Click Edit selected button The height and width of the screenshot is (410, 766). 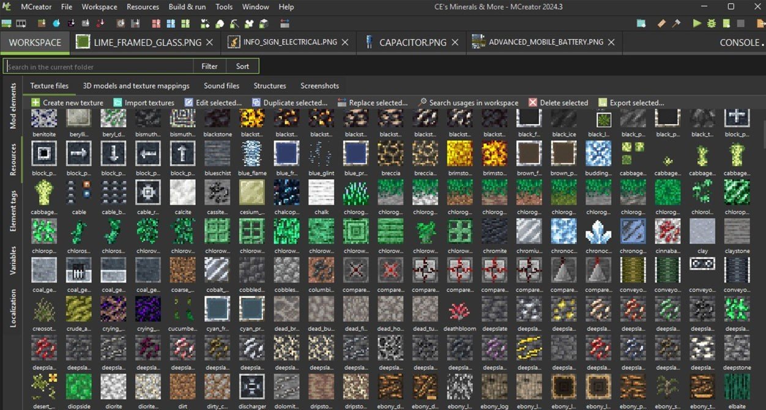[x=213, y=103]
